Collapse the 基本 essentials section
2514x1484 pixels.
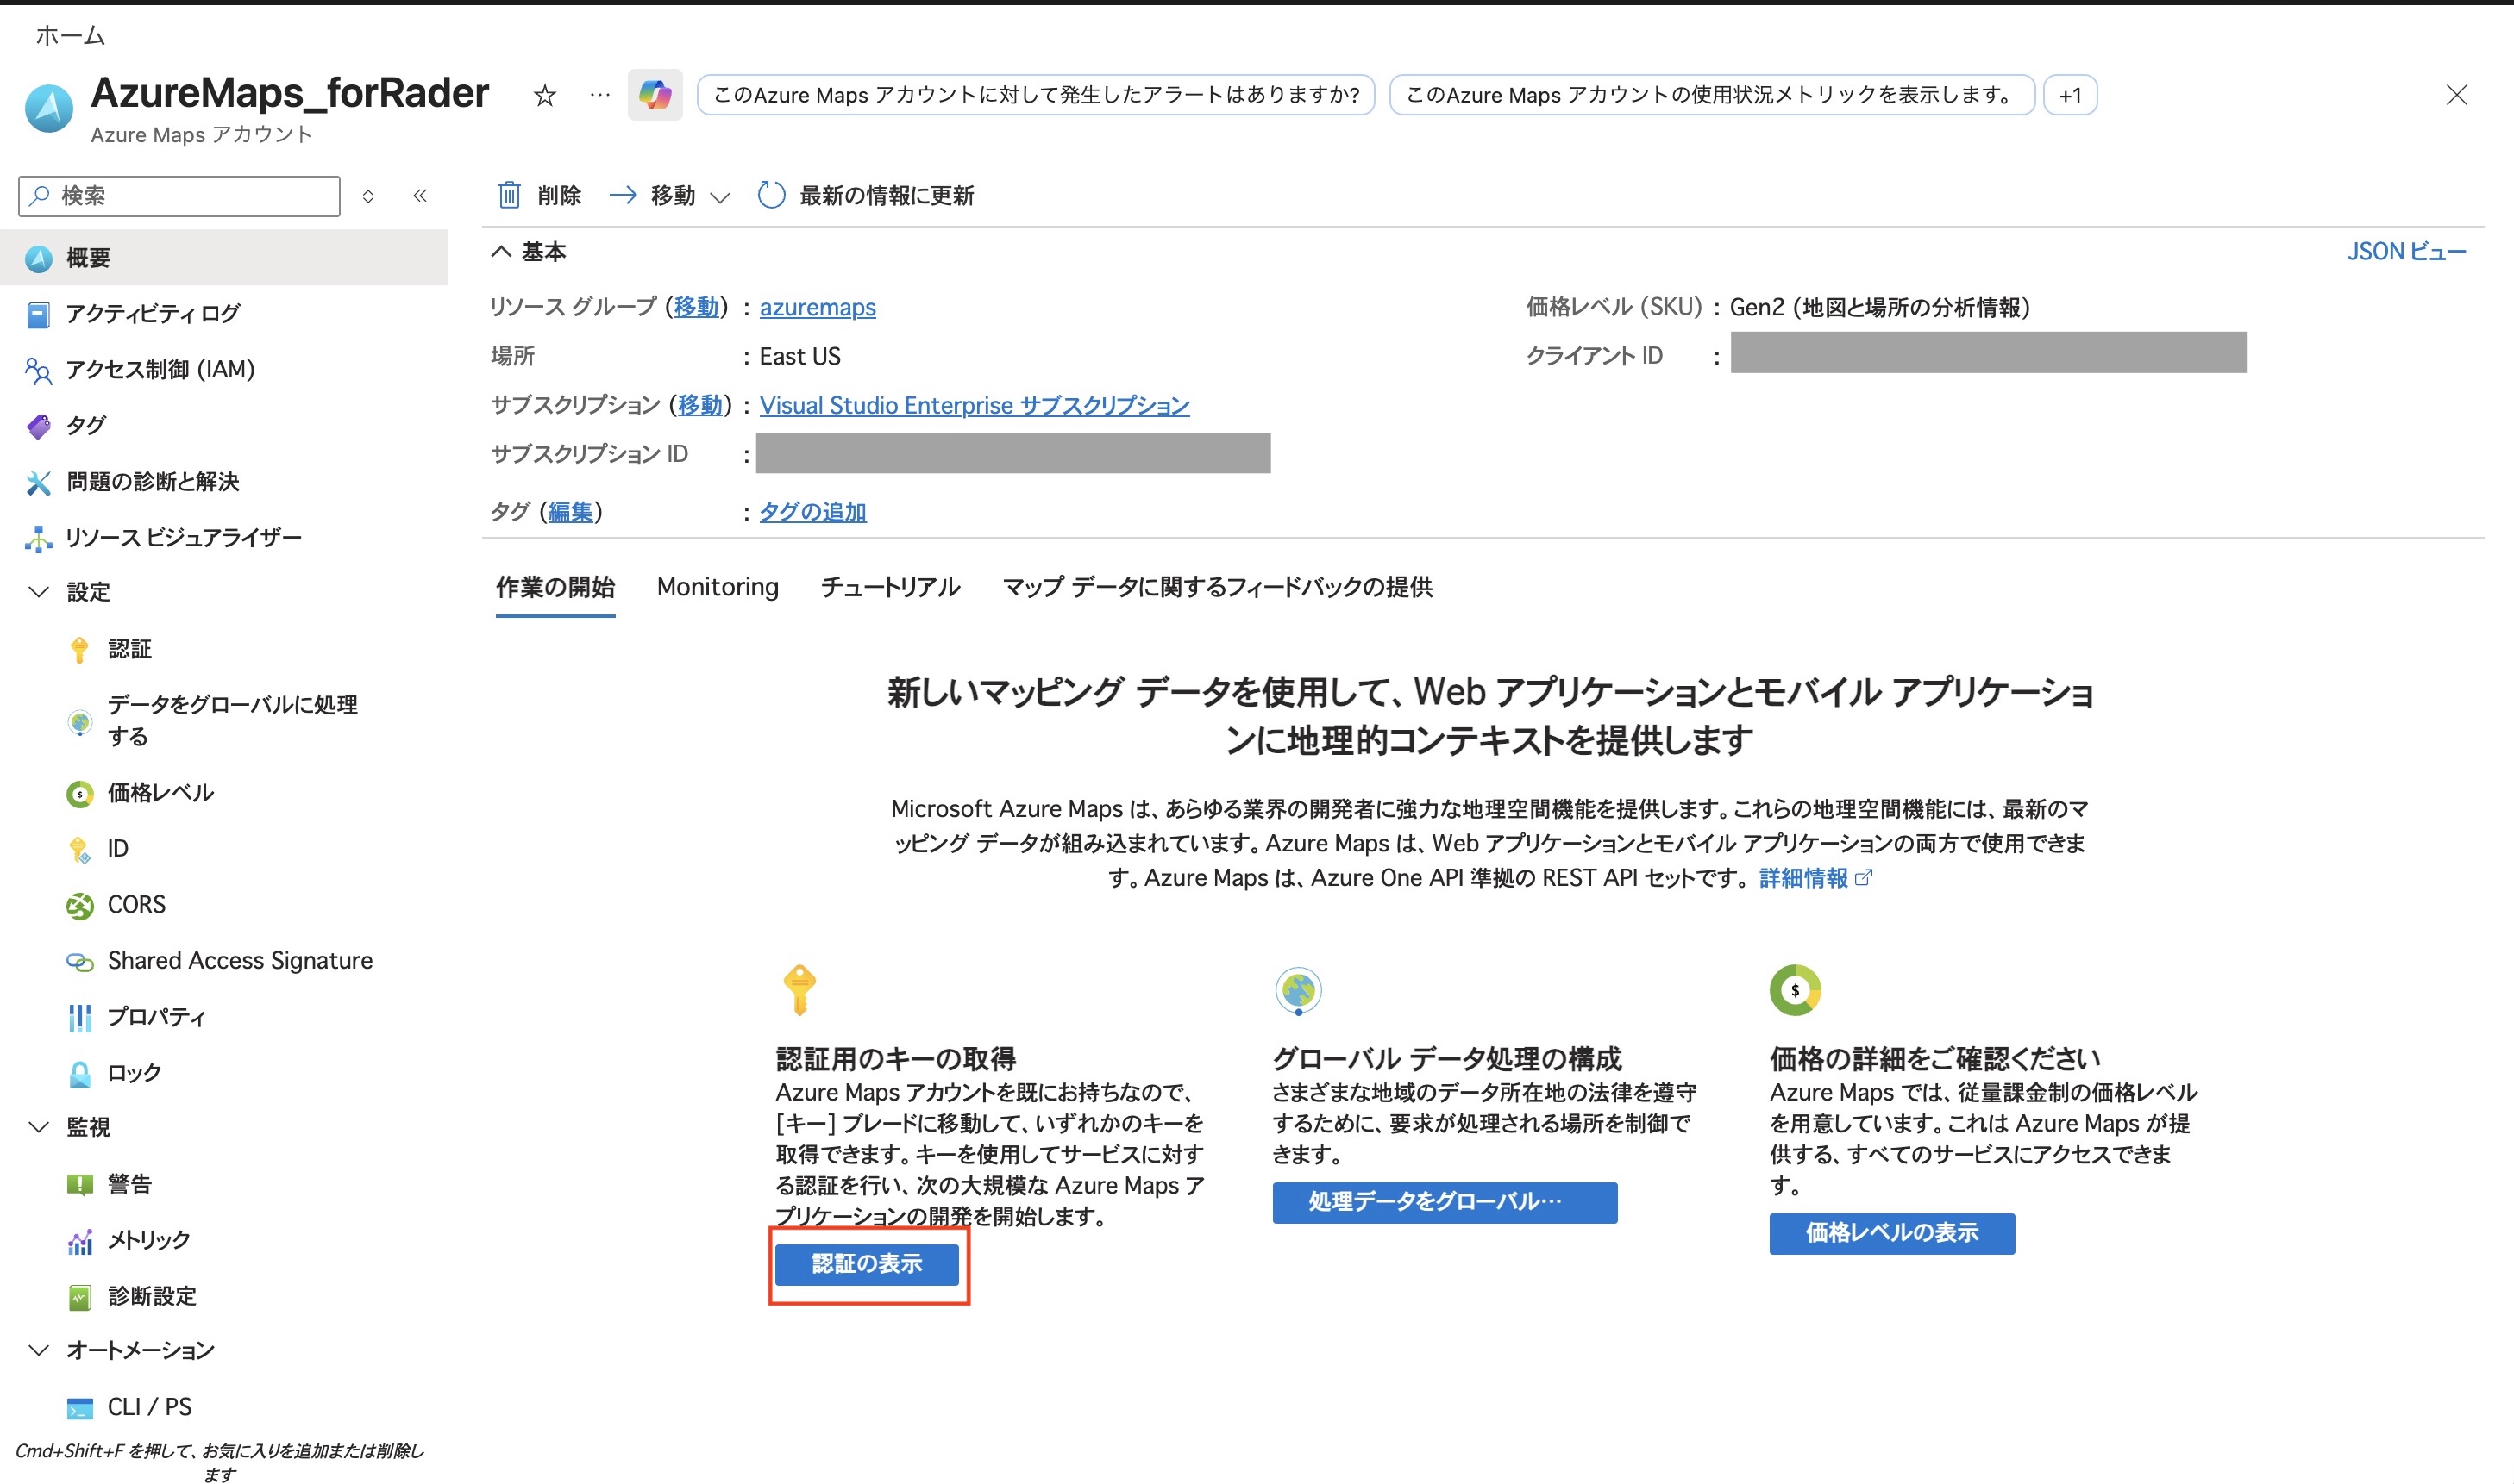pos(501,252)
